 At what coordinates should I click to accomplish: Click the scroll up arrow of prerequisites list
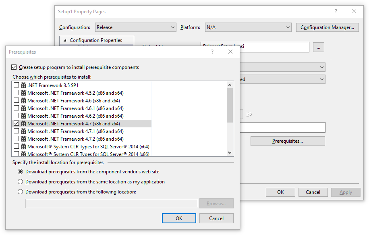(230, 85)
